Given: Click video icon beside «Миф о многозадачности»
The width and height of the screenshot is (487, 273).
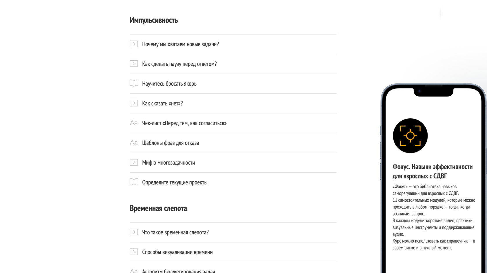Looking at the screenshot, I should tap(134, 162).
